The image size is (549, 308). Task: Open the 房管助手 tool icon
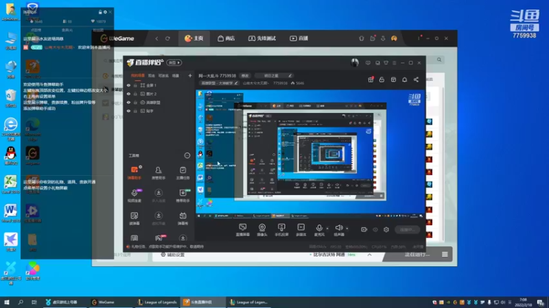pyautogui.click(x=159, y=173)
